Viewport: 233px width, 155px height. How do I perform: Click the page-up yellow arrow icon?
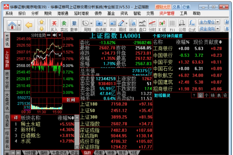pyautogui.click(x=42, y=22)
